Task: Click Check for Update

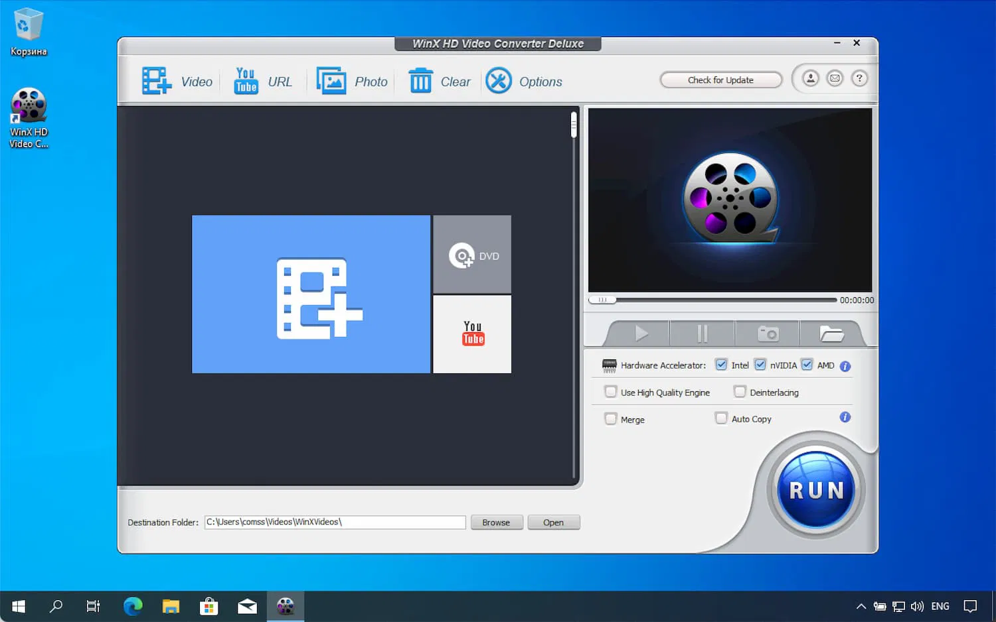Action: [720, 80]
